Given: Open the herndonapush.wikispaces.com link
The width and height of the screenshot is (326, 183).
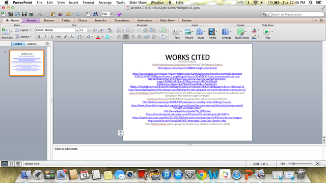Looking at the screenshot, I should pos(187,114).
